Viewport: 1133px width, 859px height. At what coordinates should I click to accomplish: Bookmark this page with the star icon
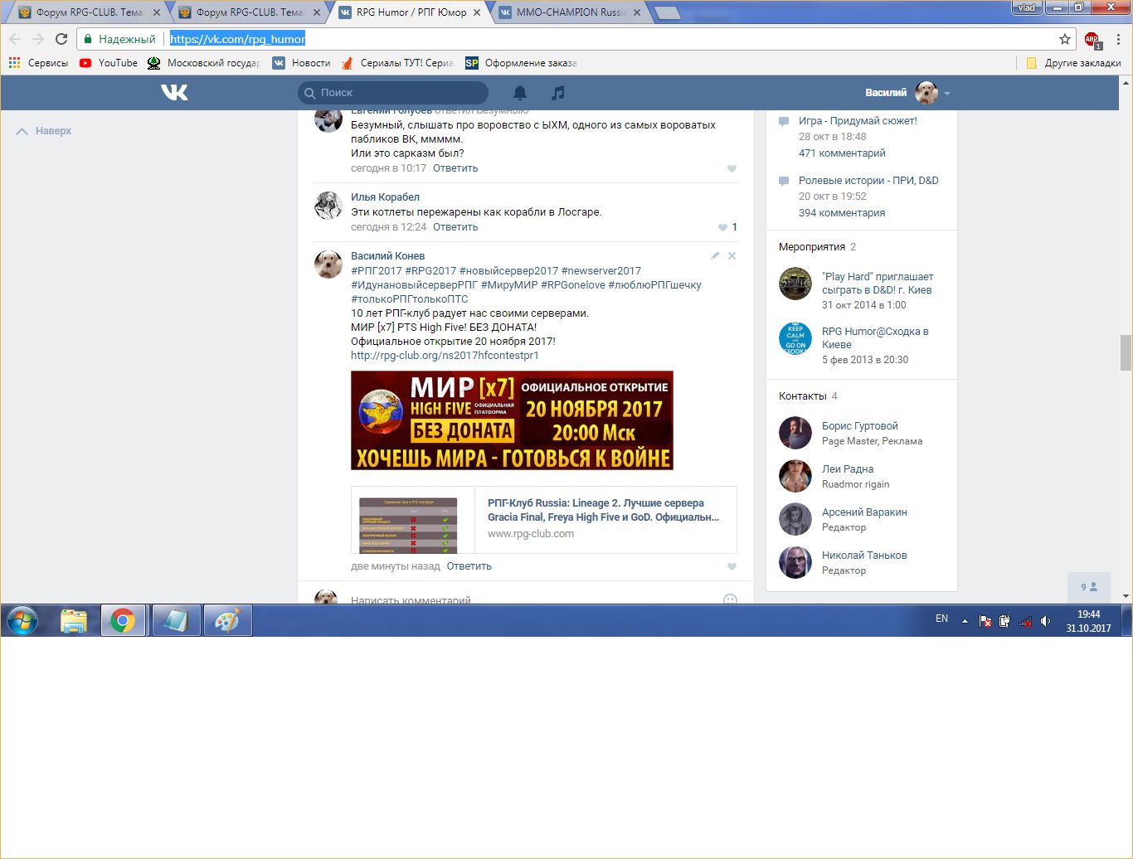click(x=1065, y=39)
